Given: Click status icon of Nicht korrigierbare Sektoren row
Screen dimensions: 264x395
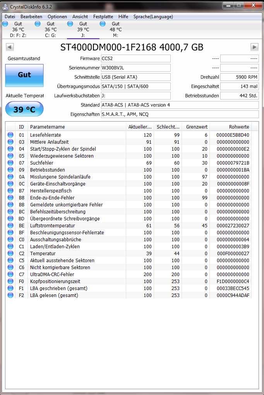Looking at the screenshot, I should (x=10, y=267).
